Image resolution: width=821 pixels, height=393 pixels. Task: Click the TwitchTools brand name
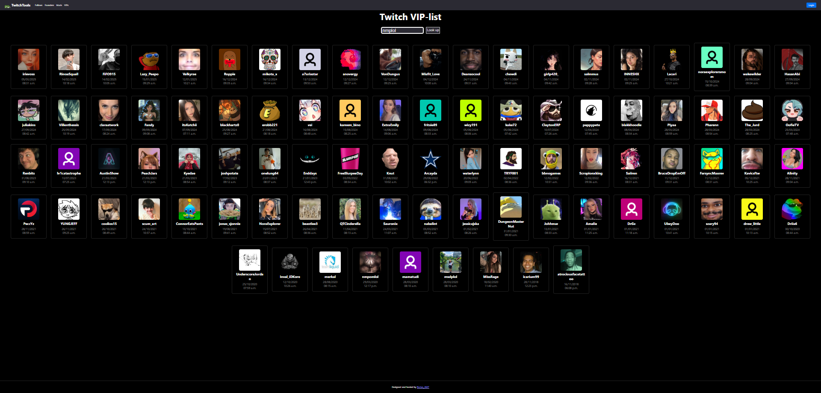click(x=21, y=5)
